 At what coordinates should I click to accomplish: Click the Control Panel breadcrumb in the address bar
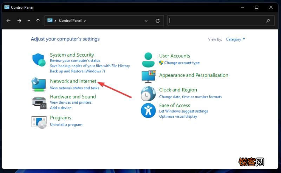(70, 21)
